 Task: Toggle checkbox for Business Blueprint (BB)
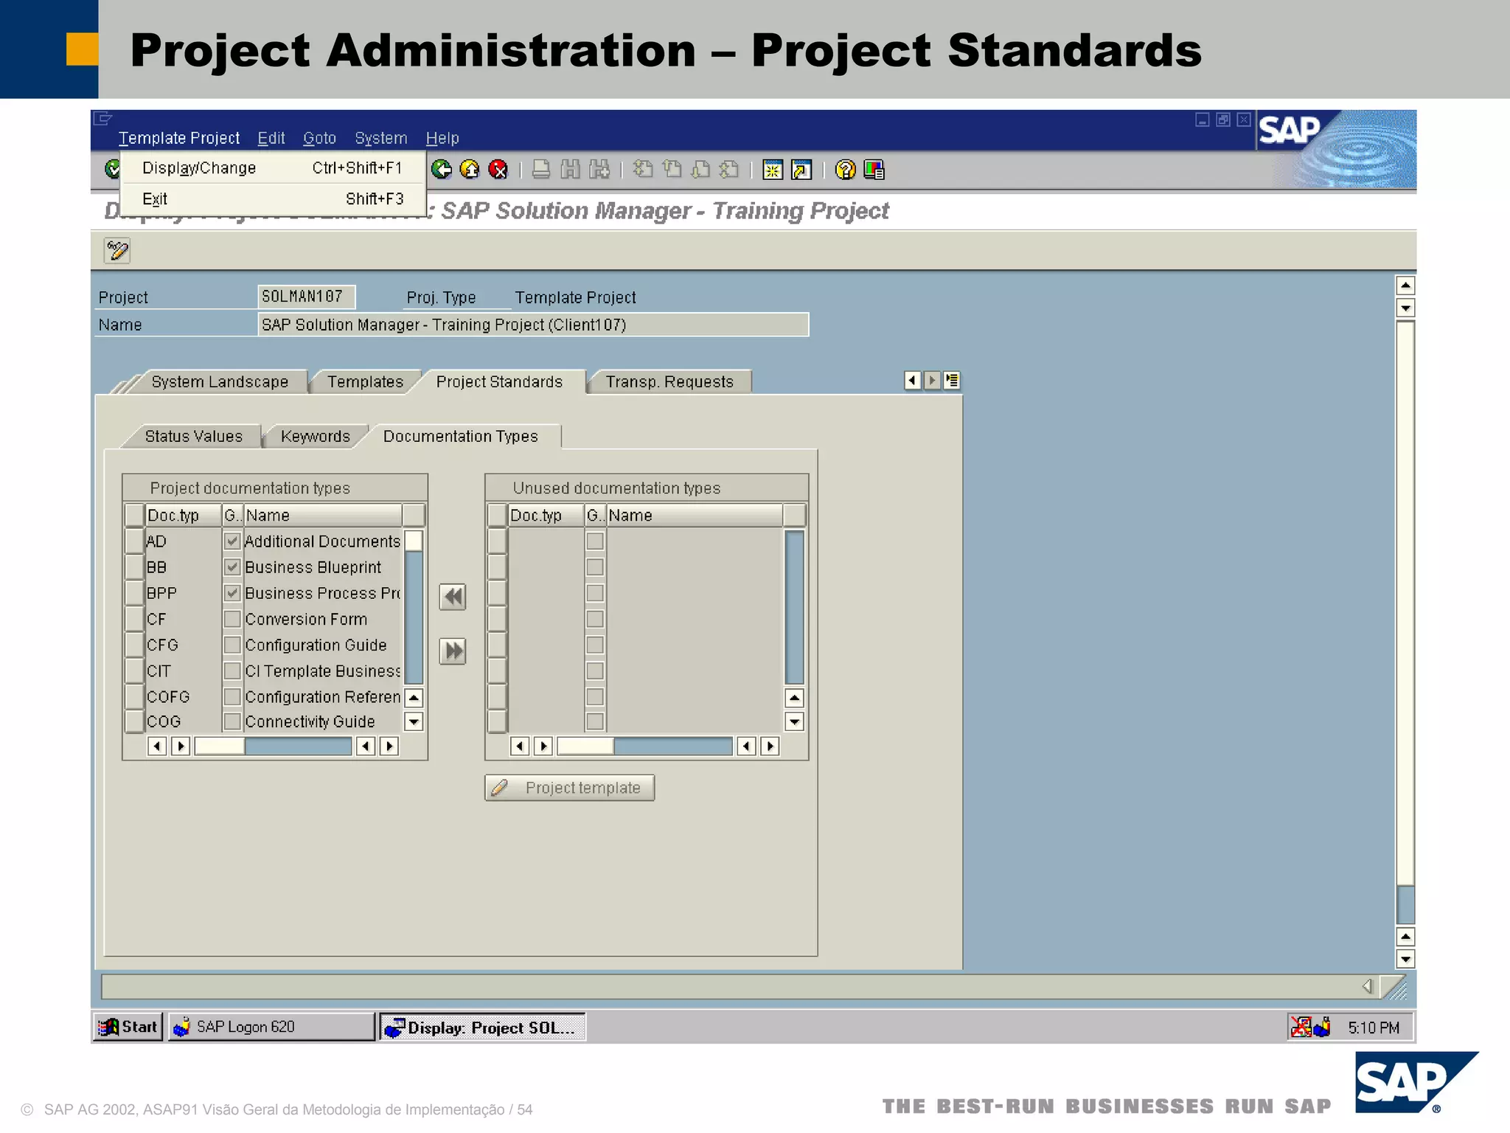coord(232,567)
